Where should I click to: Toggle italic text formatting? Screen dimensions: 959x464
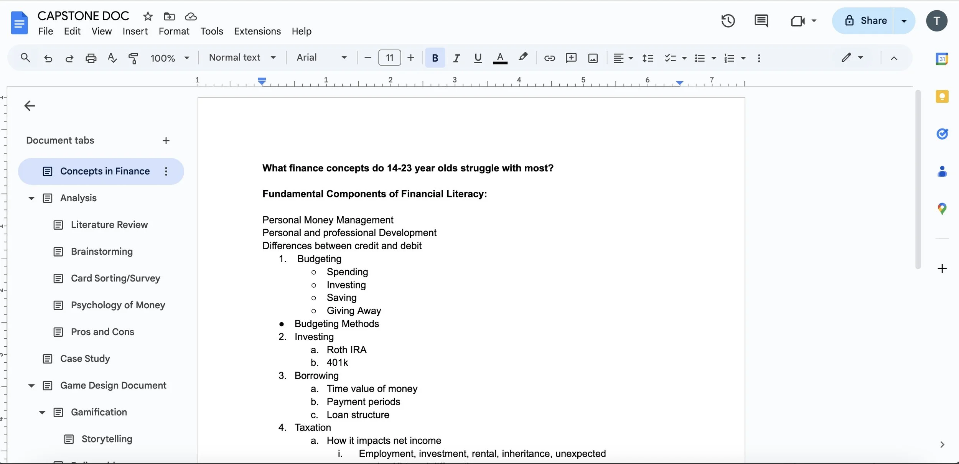coord(456,58)
